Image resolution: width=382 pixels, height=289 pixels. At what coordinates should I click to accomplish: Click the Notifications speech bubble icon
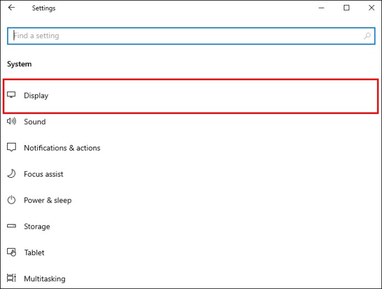tap(12, 148)
